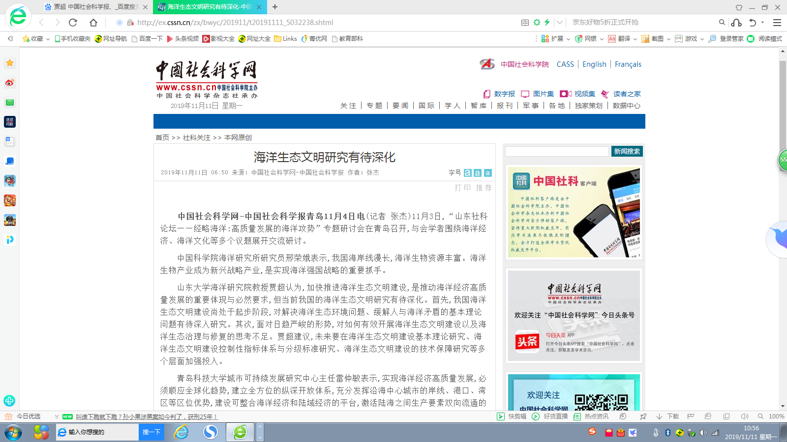Select the smallest font size button

click(x=487, y=173)
